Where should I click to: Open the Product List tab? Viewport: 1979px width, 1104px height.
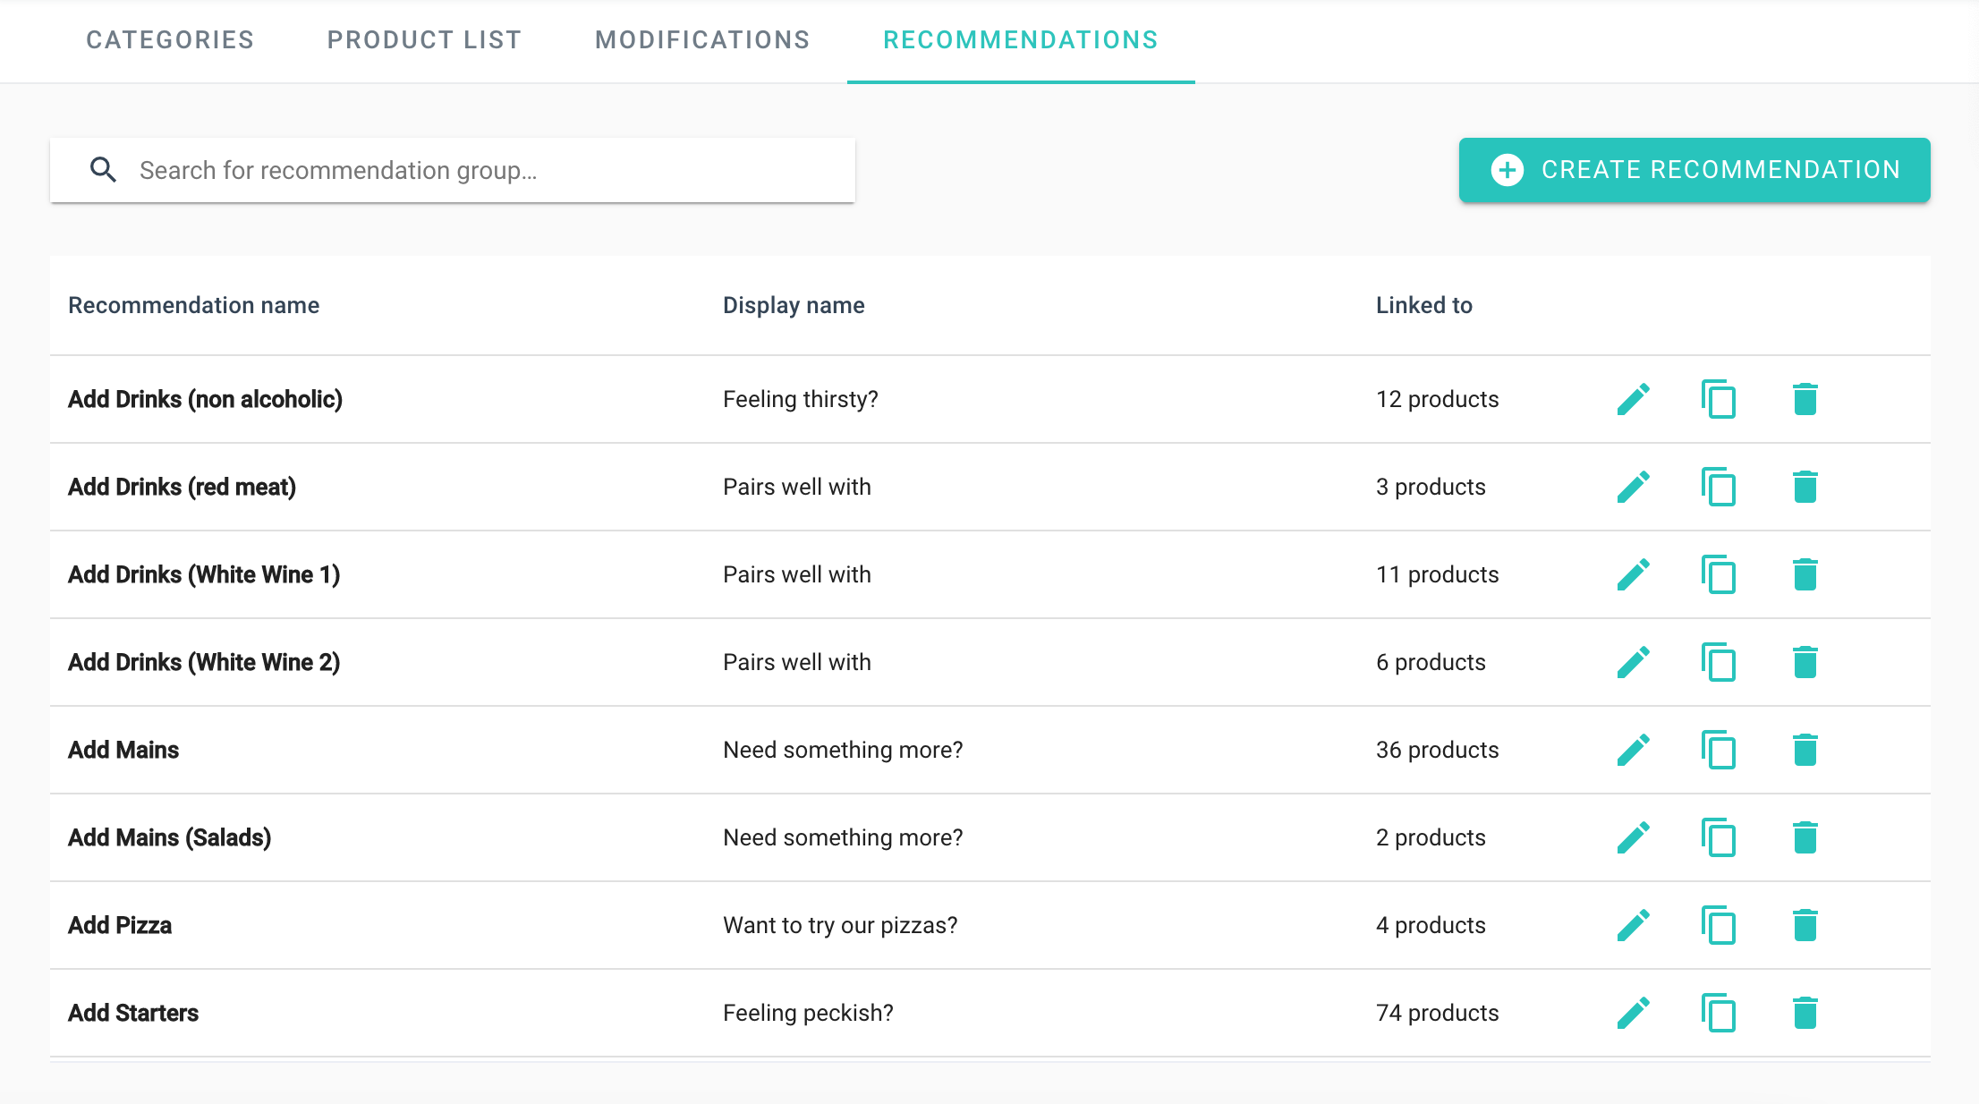coord(424,40)
